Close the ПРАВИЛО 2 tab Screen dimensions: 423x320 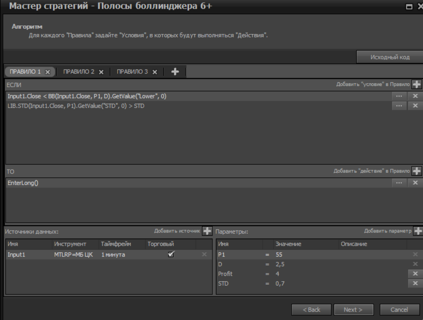pyautogui.click(x=101, y=71)
